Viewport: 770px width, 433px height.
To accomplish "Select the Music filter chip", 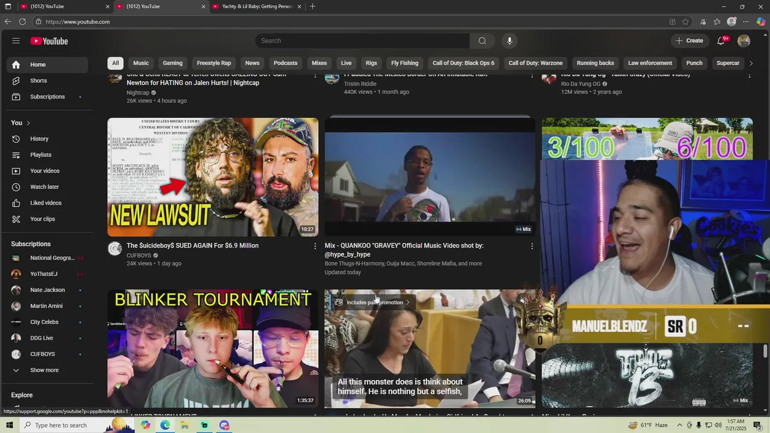I will click(141, 63).
